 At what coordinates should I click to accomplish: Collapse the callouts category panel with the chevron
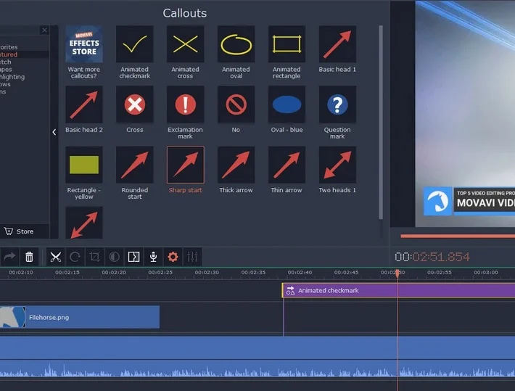[x=54, y=132]
